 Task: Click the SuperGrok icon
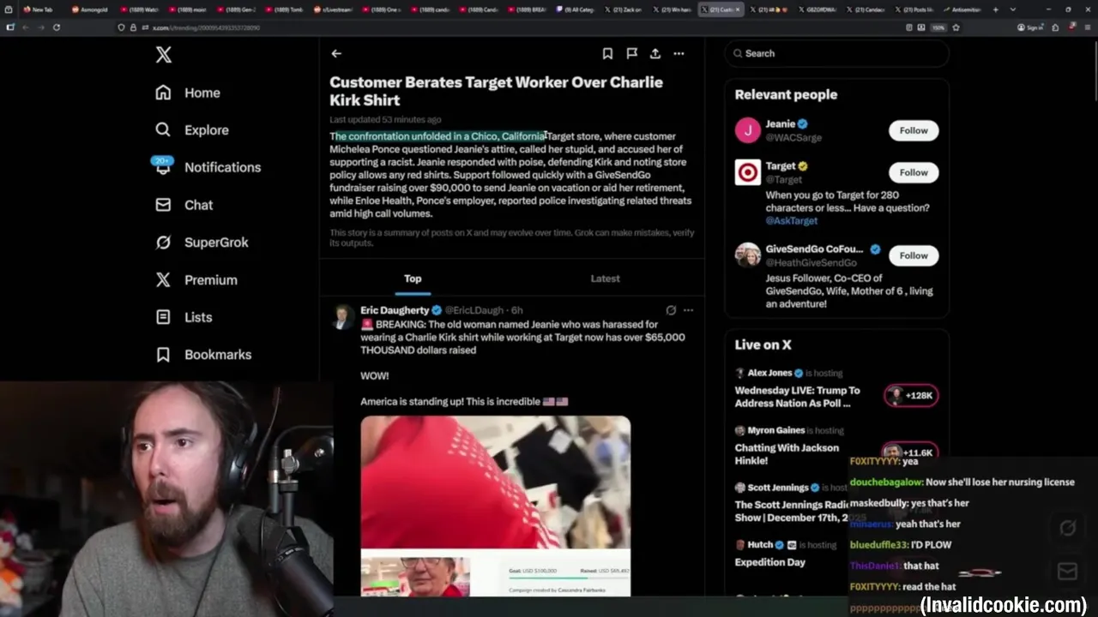point(163,243)
